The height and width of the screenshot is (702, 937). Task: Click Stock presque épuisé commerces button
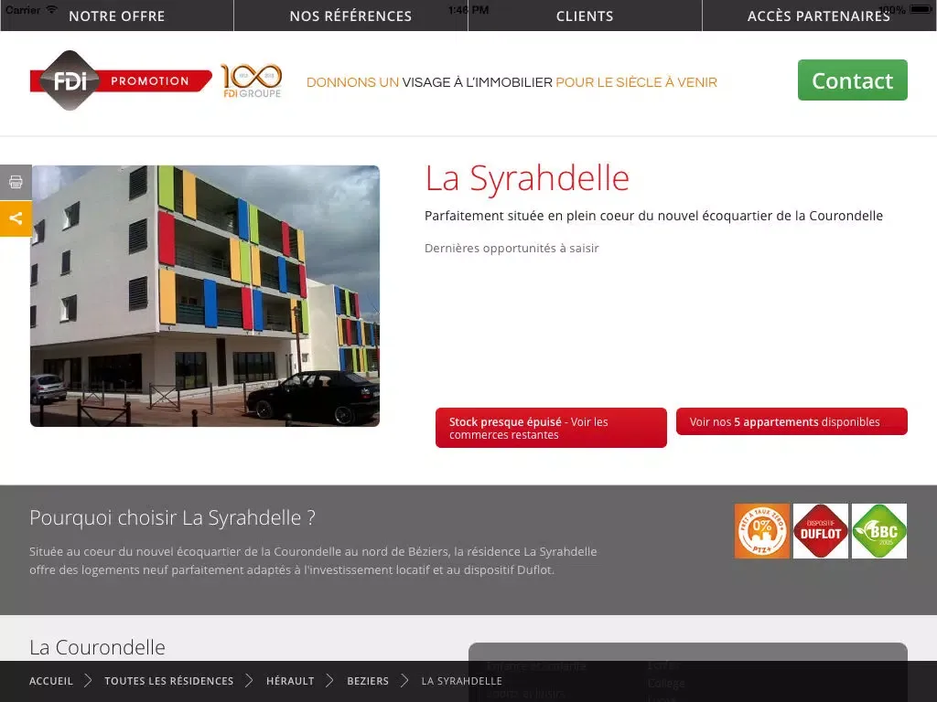pyautogui.click(x=551, y=428)
